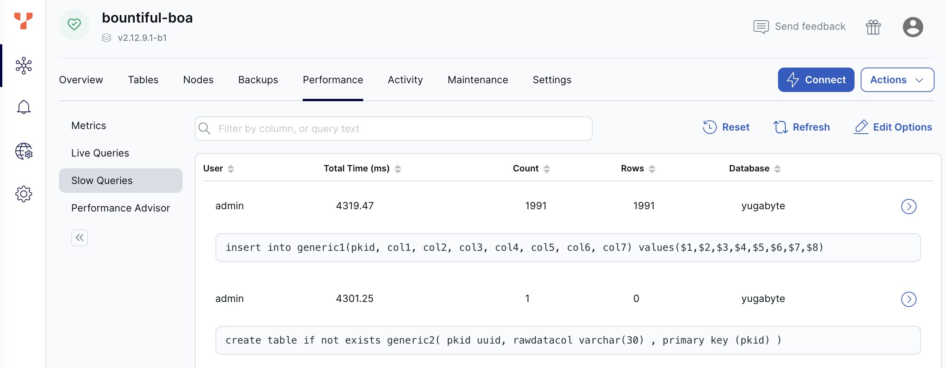Open the gear settings sidebar icon

click(24, 194)
